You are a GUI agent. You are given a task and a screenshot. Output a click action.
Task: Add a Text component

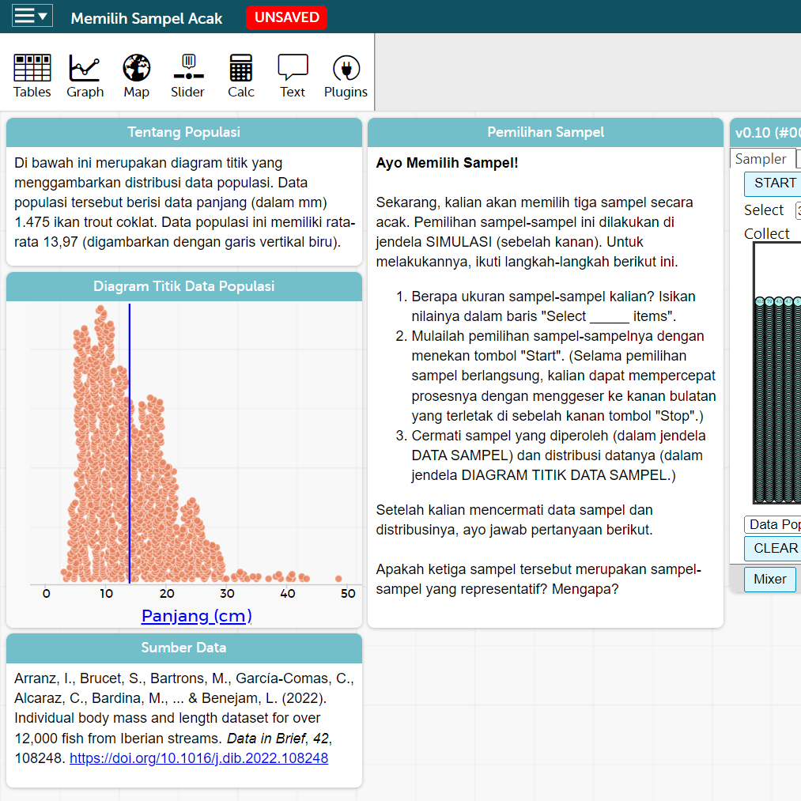292,76
